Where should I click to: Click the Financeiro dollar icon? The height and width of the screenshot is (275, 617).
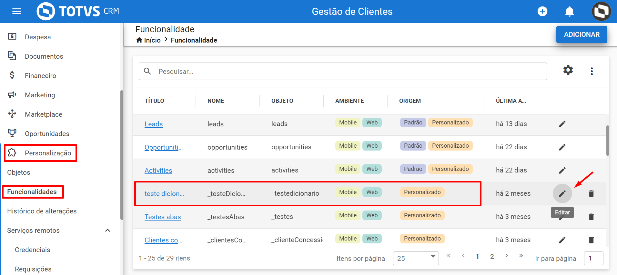[x=12, y=75]
